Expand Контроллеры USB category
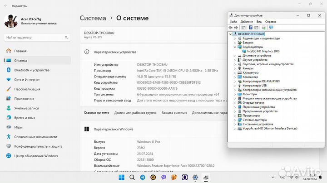This screenshot has width=327, height=183. pos(235,86)
